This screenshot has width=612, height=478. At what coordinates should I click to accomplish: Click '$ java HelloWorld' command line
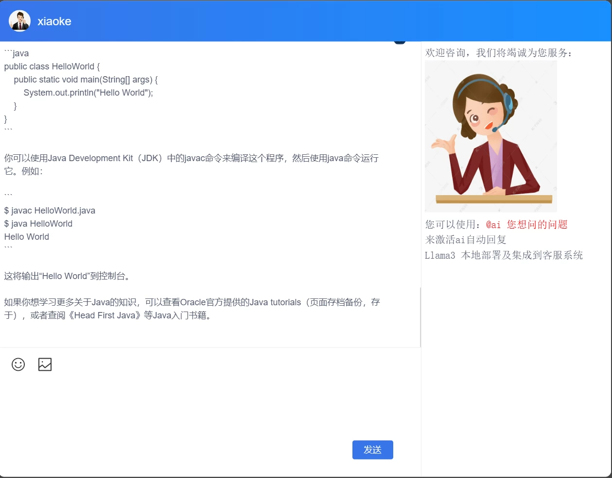tap(38, 224)
